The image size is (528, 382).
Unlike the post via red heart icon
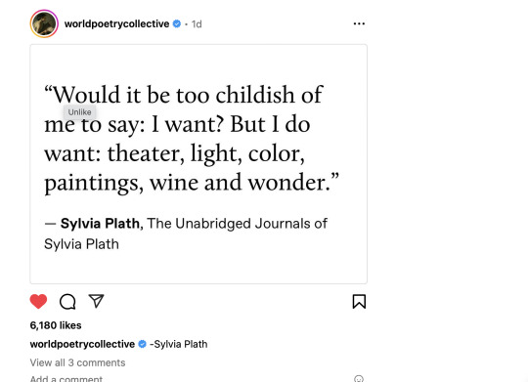pyautogui.click(x=38, y=301)
